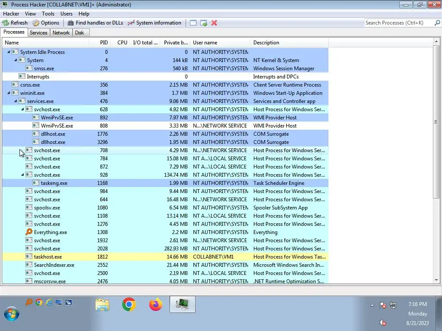Sort by the PID column header
Image resolution: width=442 pixels, height=331 pixels.
(100, 43)
